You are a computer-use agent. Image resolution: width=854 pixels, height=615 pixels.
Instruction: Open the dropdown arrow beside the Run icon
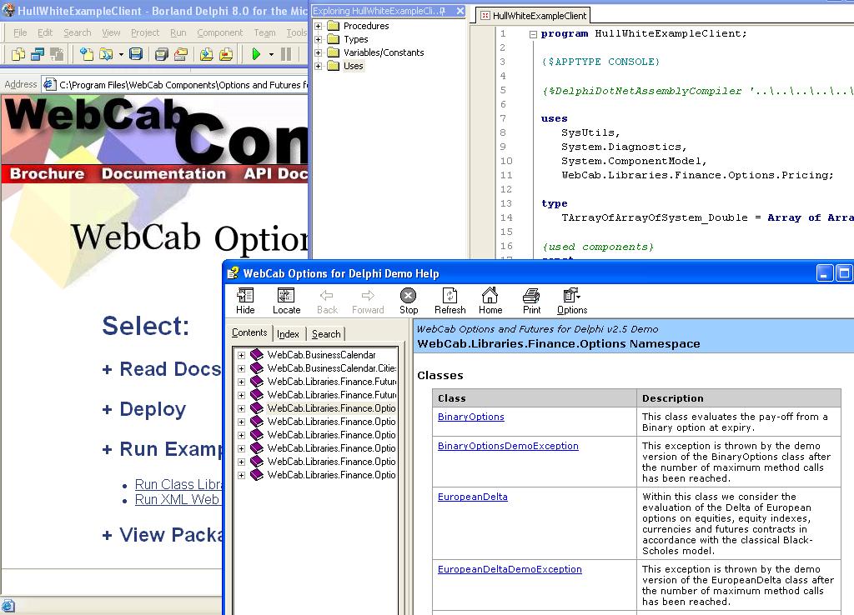[x=271, y=54]
